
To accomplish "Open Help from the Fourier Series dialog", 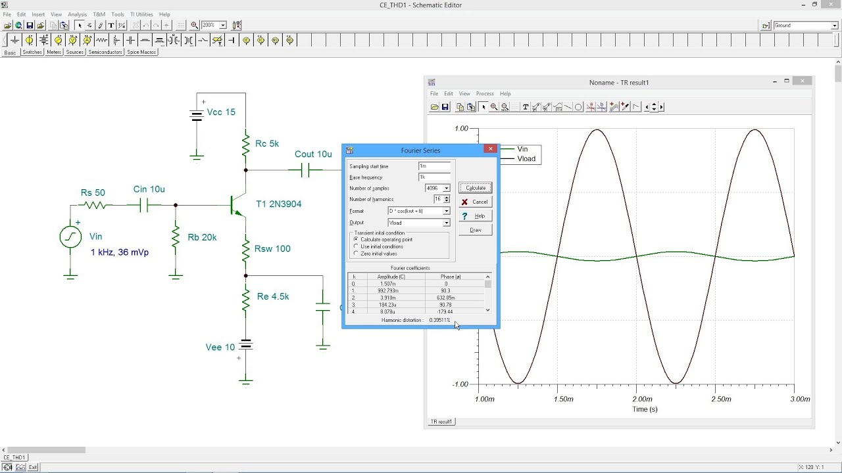I will [476, 216].
